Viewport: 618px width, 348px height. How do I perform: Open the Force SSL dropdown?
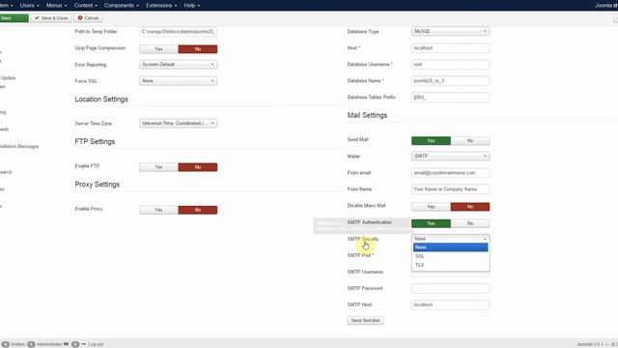tap(178, 81)
